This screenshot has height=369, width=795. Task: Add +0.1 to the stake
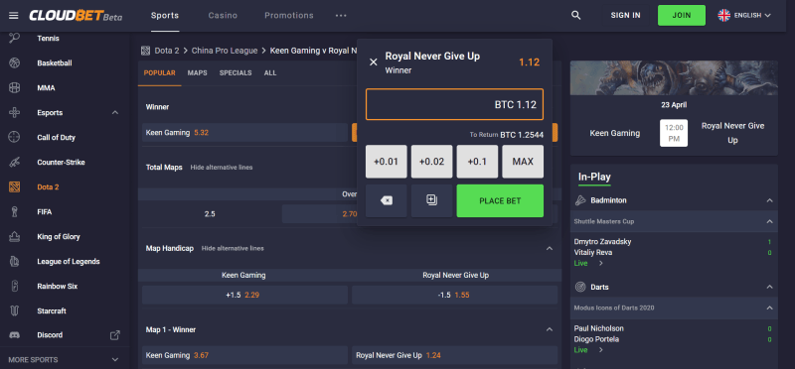point(477,162)
